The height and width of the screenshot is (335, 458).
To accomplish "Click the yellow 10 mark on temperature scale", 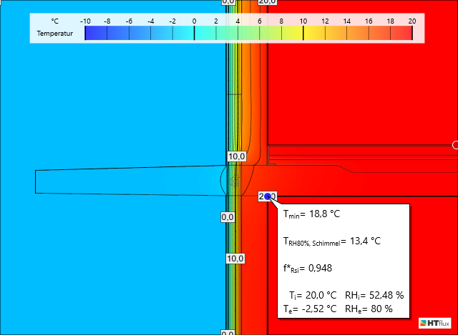I will [x=303, y=34].
